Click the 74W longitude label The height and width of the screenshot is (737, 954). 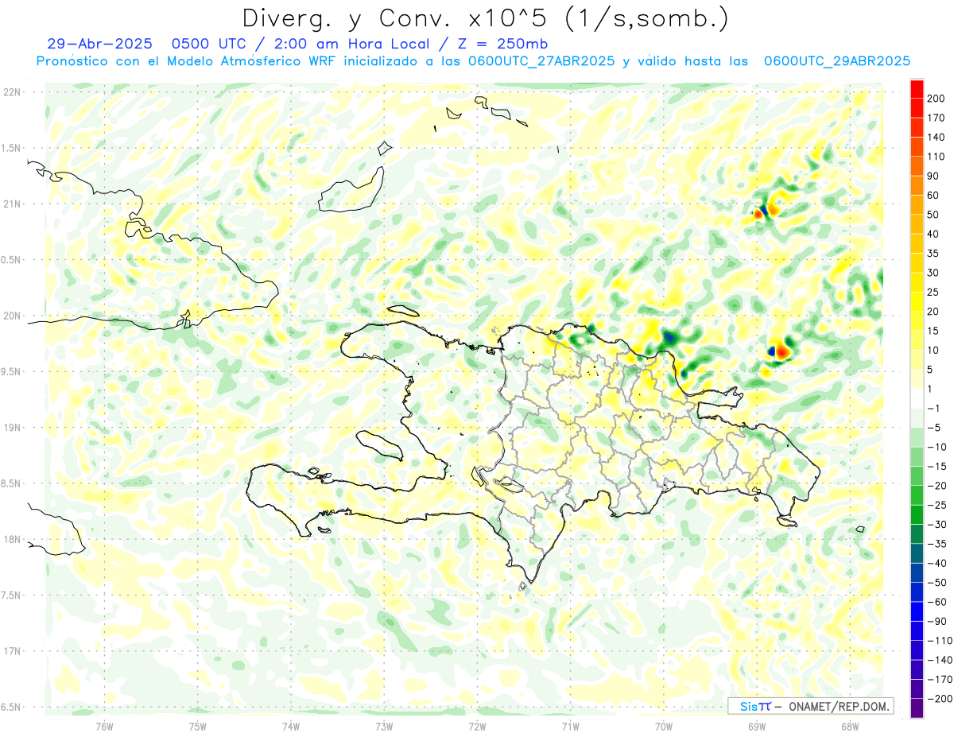point(291,727)
